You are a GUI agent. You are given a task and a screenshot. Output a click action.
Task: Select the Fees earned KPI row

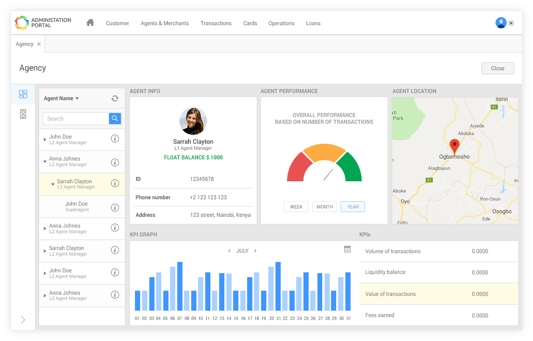point(439,315)
